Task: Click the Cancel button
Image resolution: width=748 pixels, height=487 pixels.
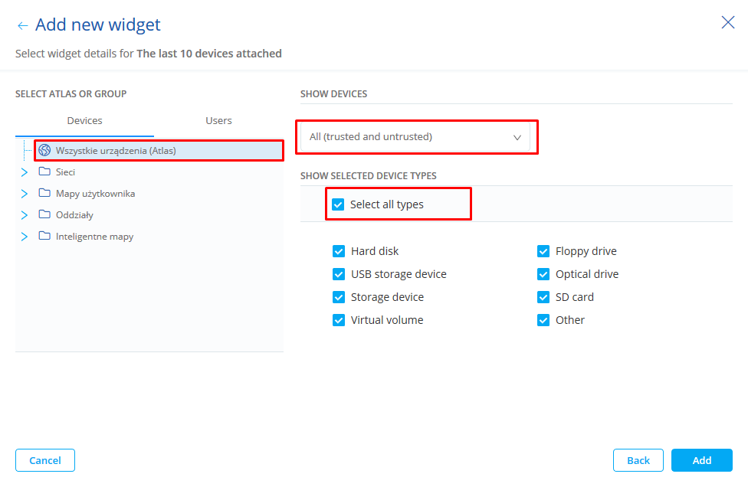Action: (x=45, y=460)
